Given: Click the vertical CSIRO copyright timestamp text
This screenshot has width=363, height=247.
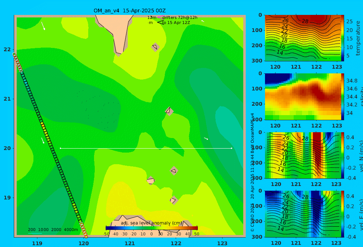Looking at the screenshot, I should pyautogui.click(x=252, y=173).
